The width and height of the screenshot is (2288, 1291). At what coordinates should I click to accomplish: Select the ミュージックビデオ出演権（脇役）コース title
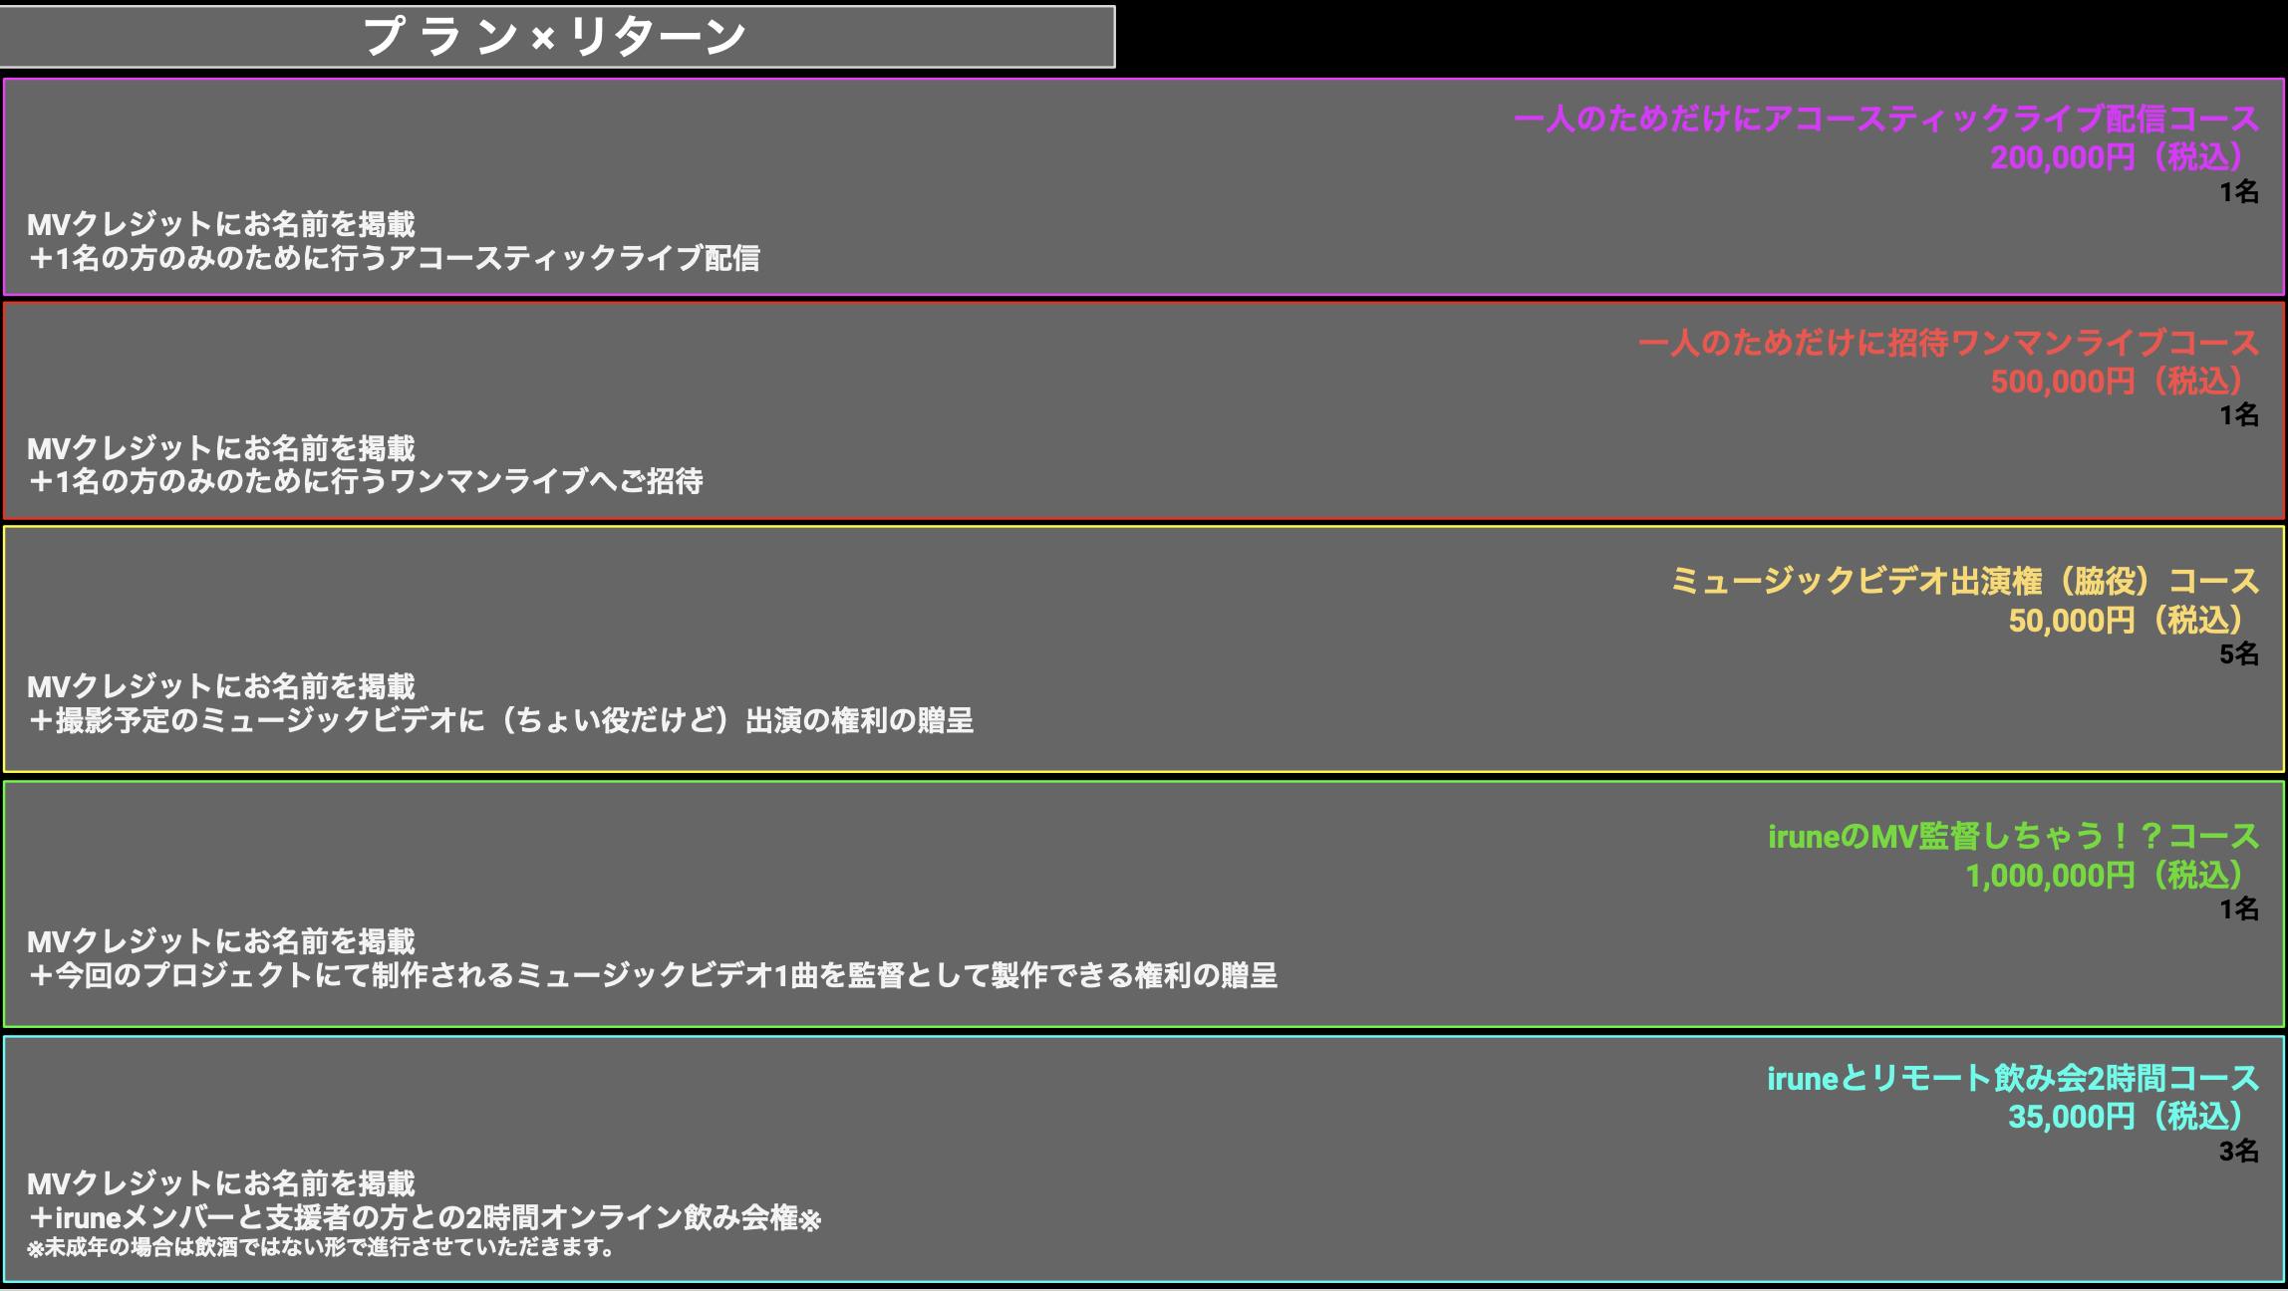pos(1964,581)
